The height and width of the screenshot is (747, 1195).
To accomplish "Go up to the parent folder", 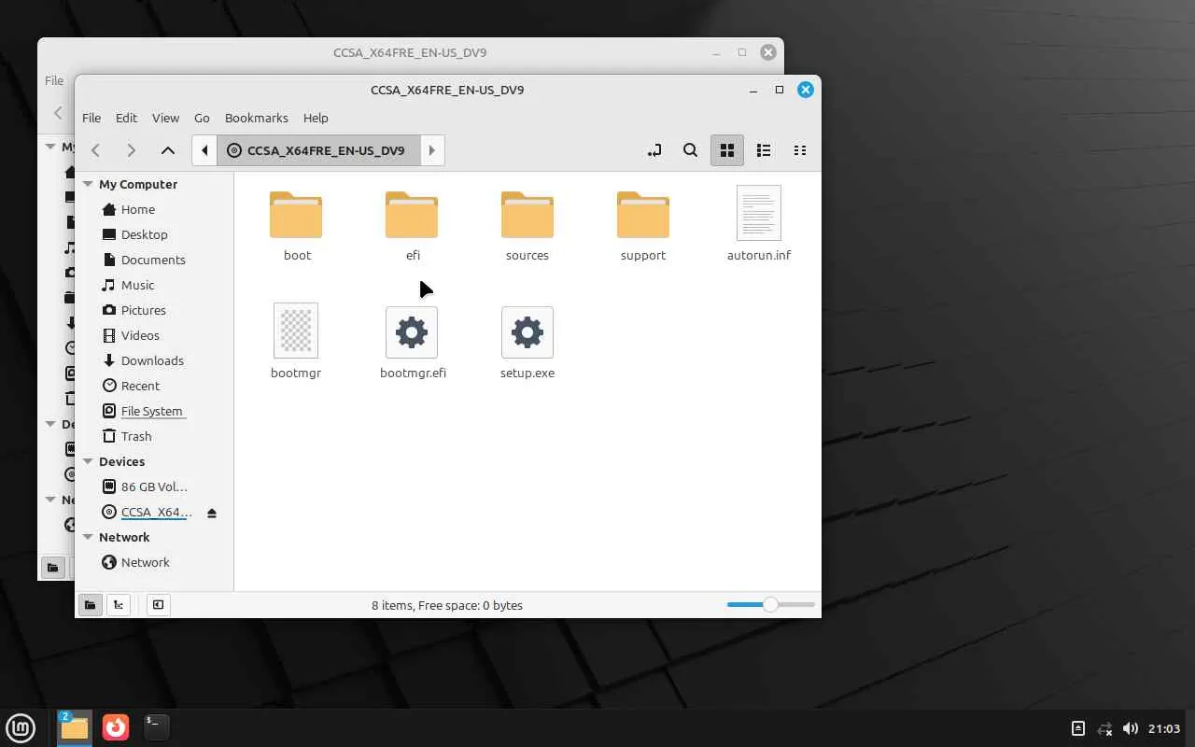I will coord(168,150).
